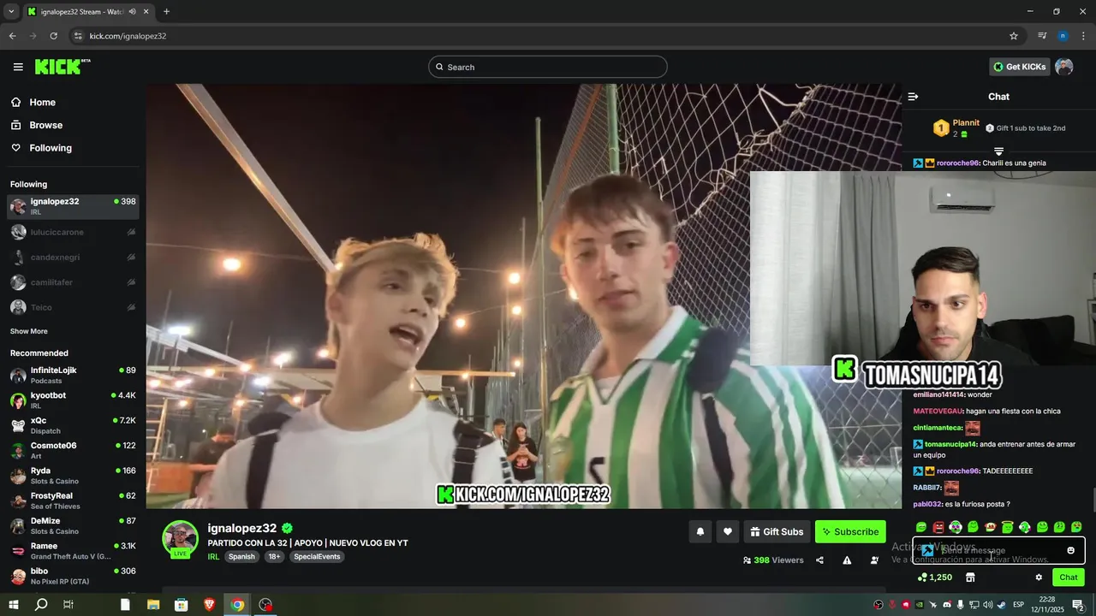Open chat settings gear icon
The width and height of the screenshot is (1096, 616).
click(1039, 577)
